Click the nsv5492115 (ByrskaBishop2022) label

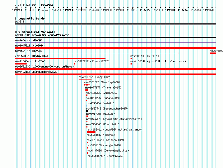37,72
